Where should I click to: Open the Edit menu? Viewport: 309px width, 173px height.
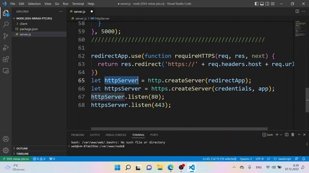click(x=21, y=4)
